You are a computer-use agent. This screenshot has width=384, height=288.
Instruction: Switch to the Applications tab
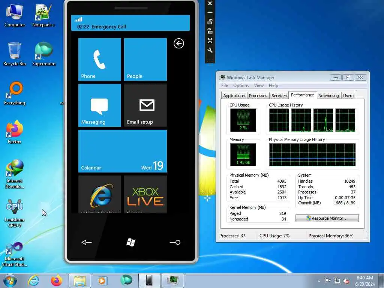(x=234, y=96)
